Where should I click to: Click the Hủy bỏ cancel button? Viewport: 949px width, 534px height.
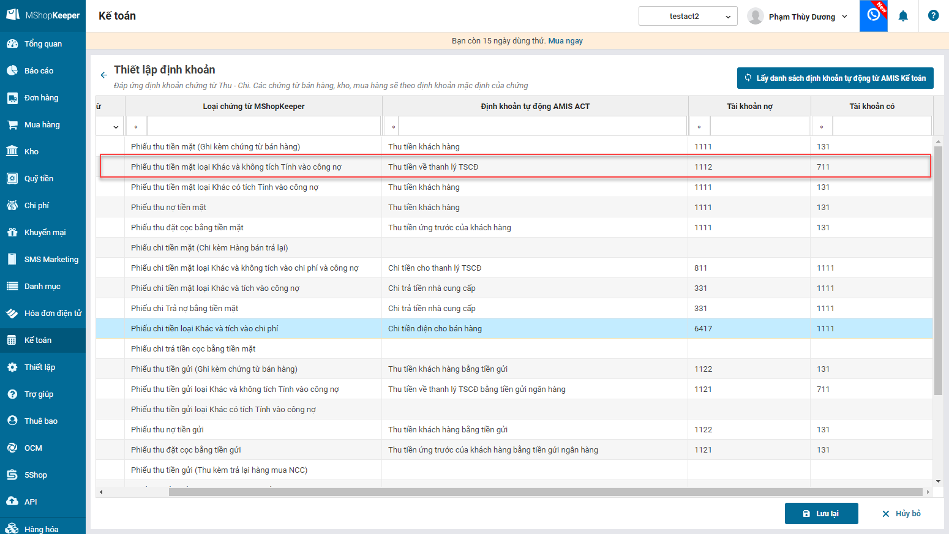pyautogui.click(x=901, y=513)
